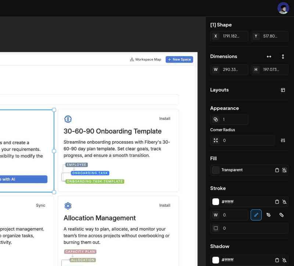Click the 30-60-90 Onboarding Template brain icon
The image size is (294, 266).
68,119
